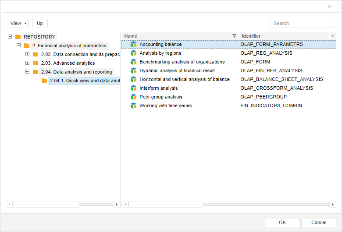Select the Working with time series row
This screenshot has width=342, height=232.
click(229, 105)
